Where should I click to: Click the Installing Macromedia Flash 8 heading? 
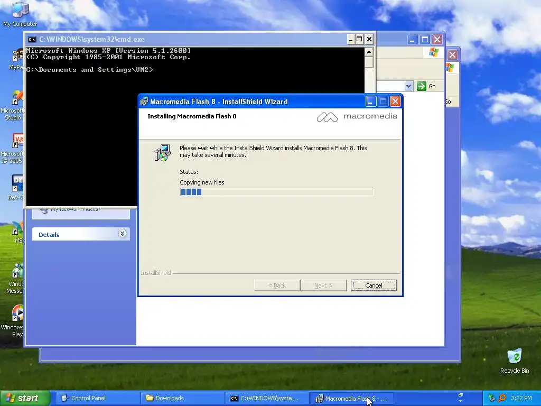click(192, 116)
